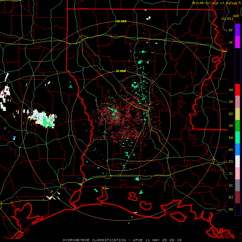Click the BI legend label
The image size is (242, 242).
click(x=231, y=197)
